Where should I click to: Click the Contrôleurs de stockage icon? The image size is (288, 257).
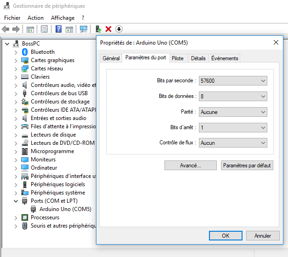coord(25,102)
